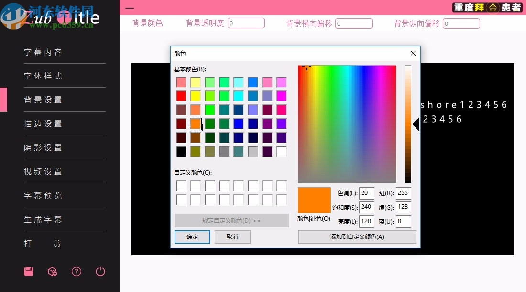
Task: Click the power off icon
Action: [x=100, y=271]
